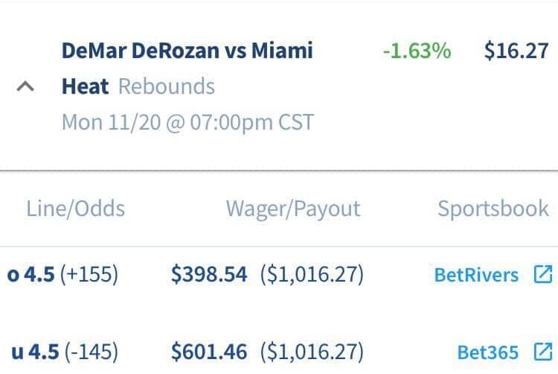Click the BetRivers row $1,016.27 payout
The height and width of the screenshot is (374, 558).
tap(312, 275)
